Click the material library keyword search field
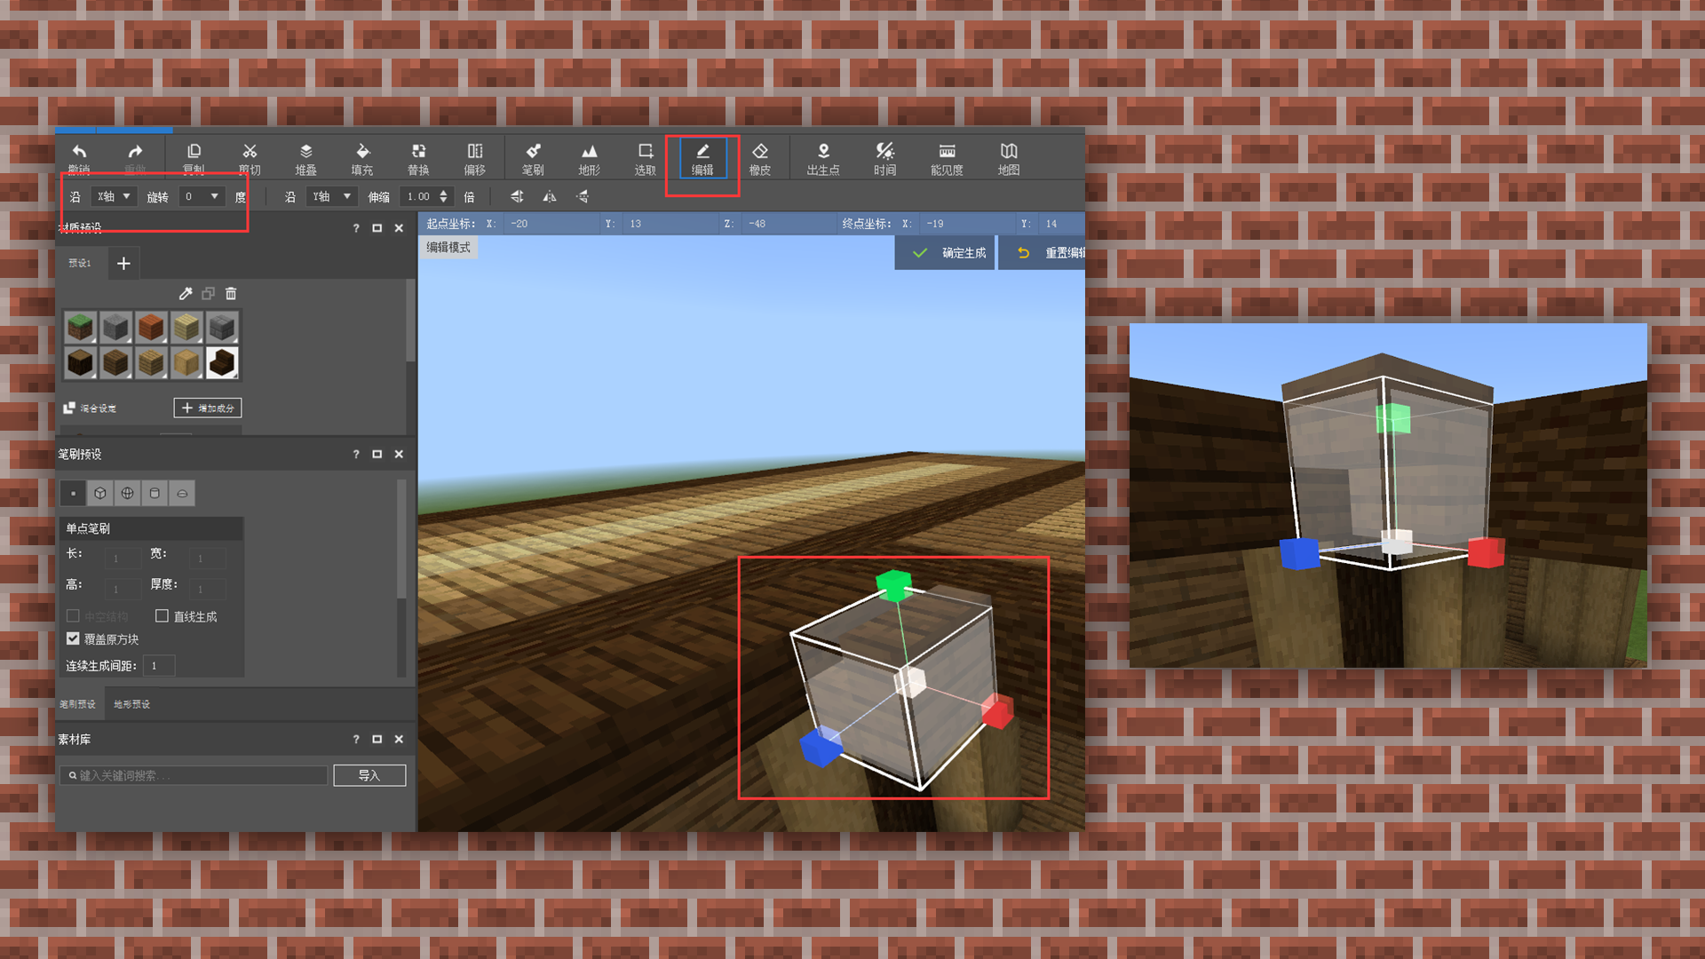The image size is (1705, 959). click(x=194, y=775)
